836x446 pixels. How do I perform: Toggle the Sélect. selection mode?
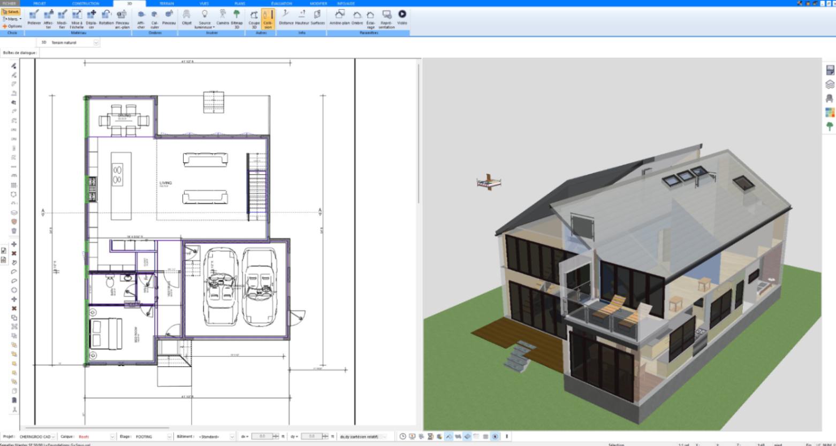pyautogui.click(x=11, y=12)
